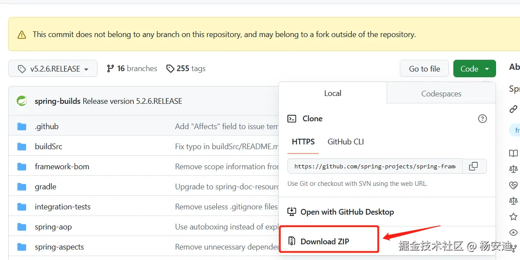Select the GitHub CLI clone option
Screen dimensions: 520x260
(346, 142)
